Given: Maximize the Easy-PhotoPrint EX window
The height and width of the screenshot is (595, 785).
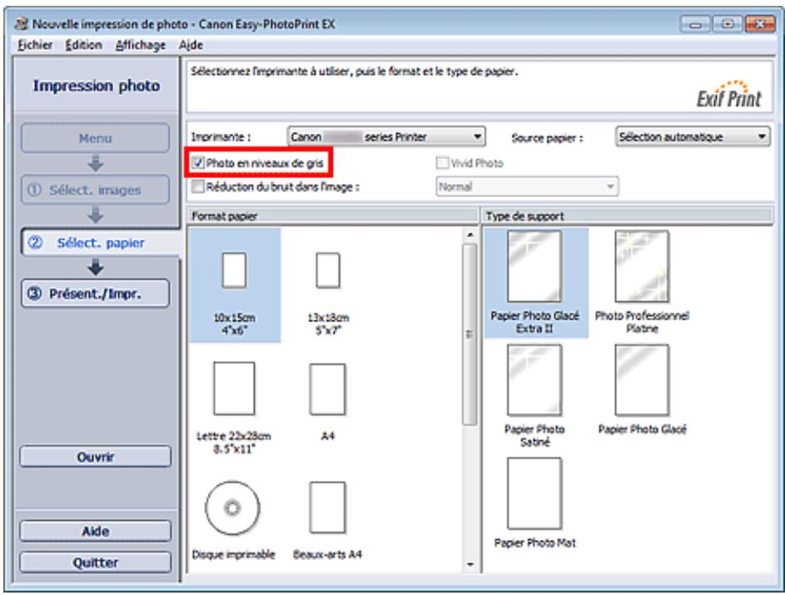Looking at the screenshot, I should point(727,24).
